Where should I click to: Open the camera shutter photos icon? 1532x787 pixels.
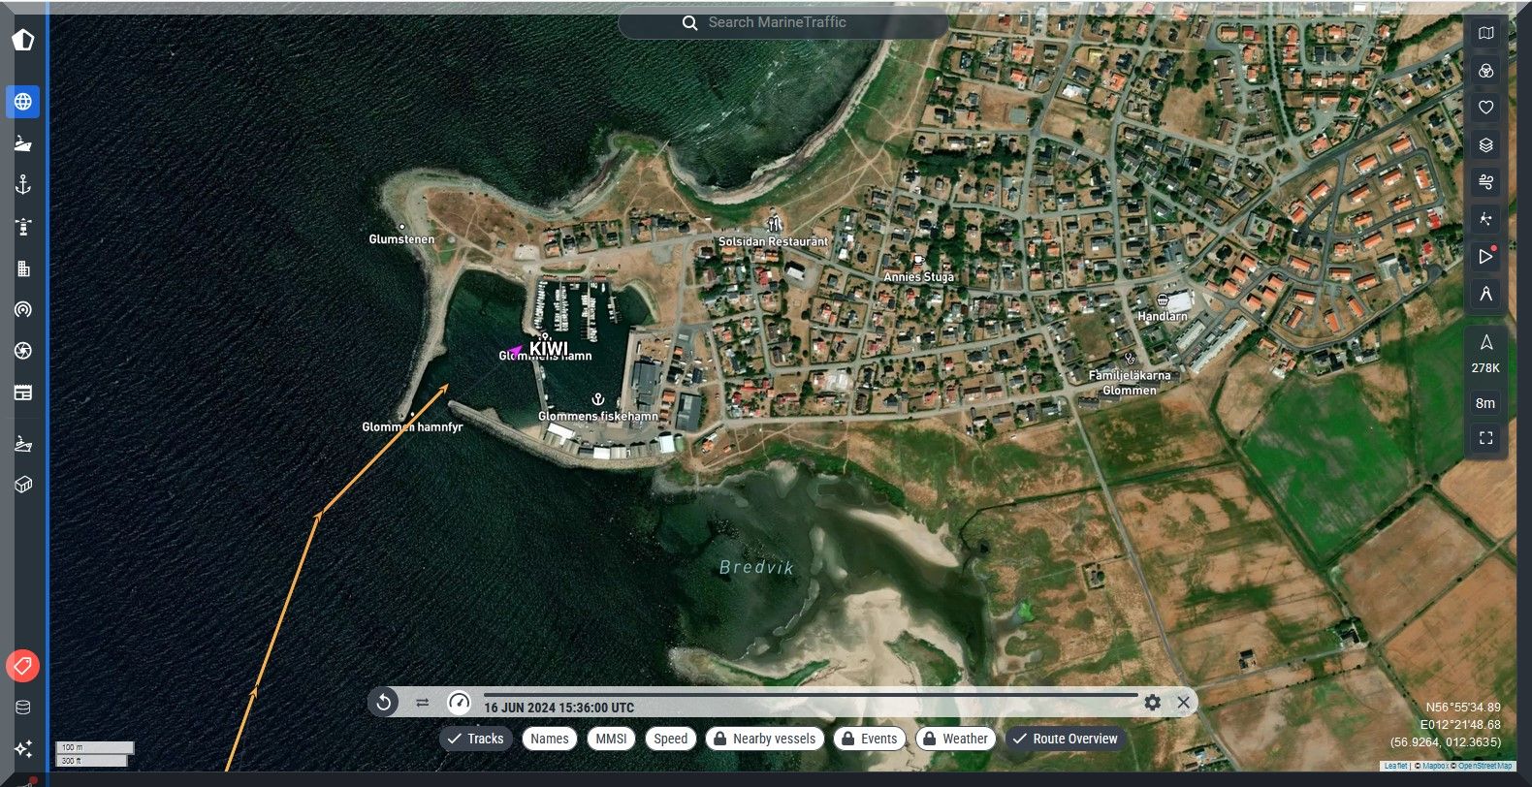(23, 351)
